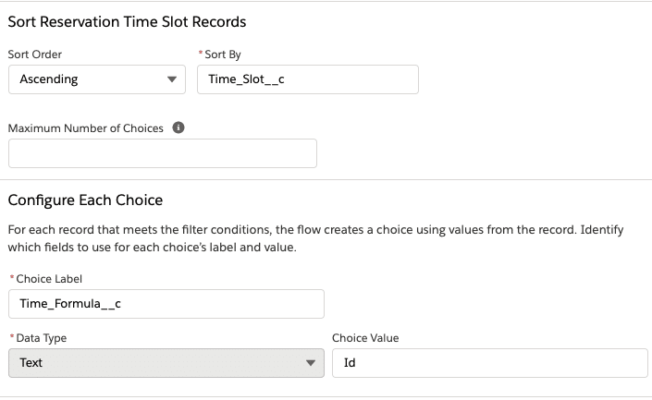Screen dimensions: 652x400
Task: Open the Sort Order dropdown arrow
Action: (172, 79)
